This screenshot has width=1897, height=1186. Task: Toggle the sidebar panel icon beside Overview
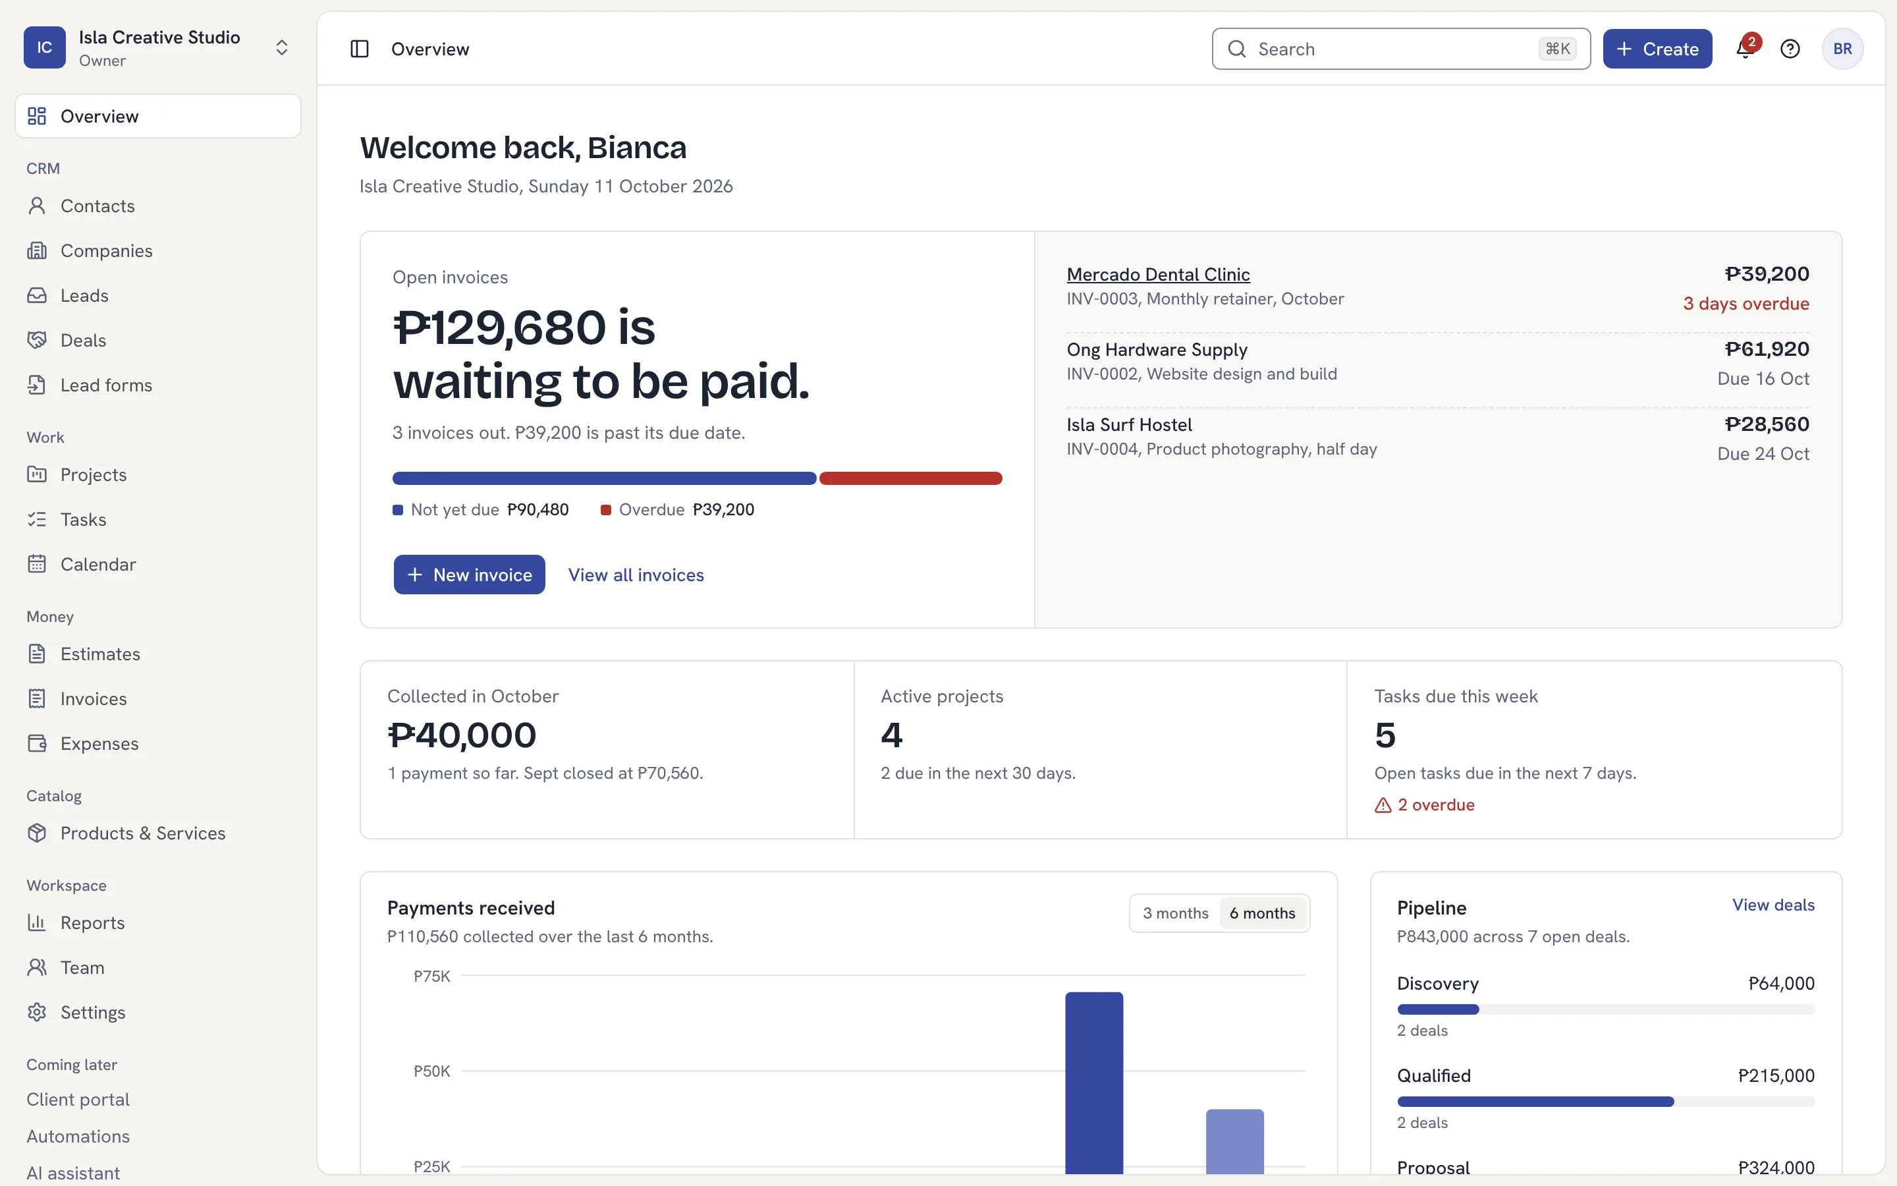coord(359,49)
